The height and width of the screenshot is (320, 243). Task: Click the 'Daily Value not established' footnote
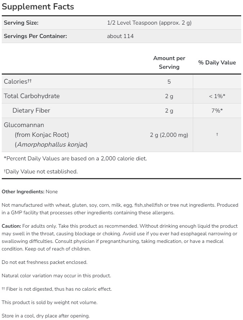(x=40, y=172)
